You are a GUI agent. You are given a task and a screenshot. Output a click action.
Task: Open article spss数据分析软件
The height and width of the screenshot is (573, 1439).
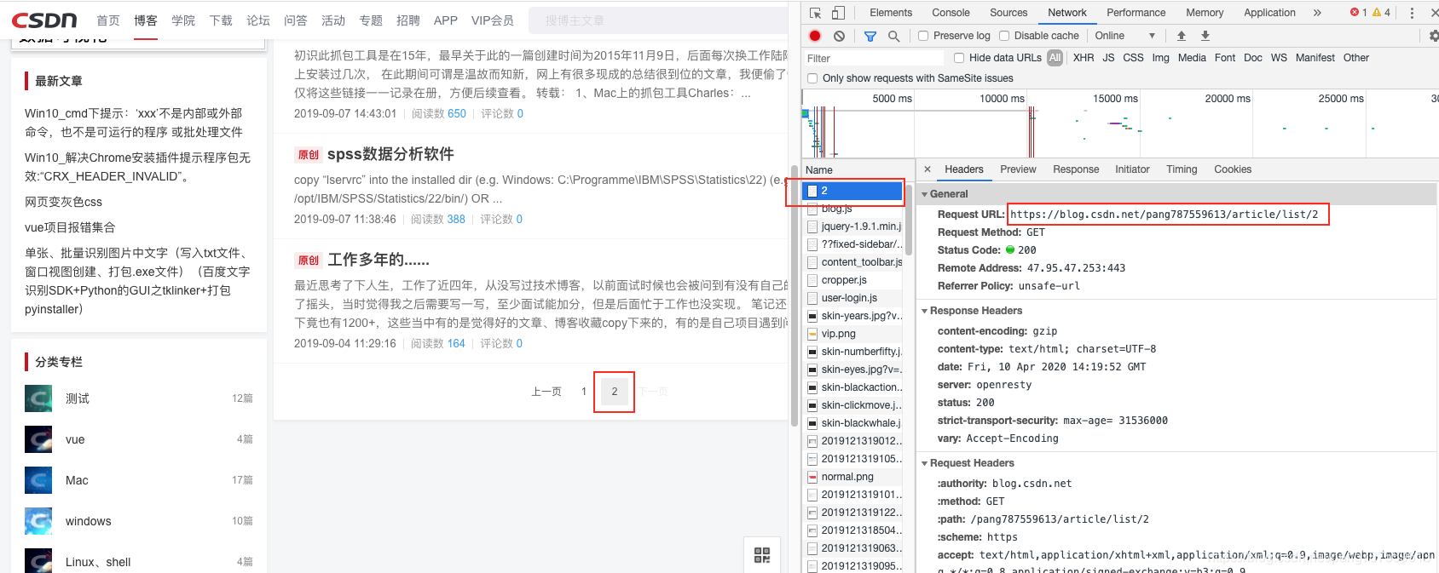click(390, 154)
